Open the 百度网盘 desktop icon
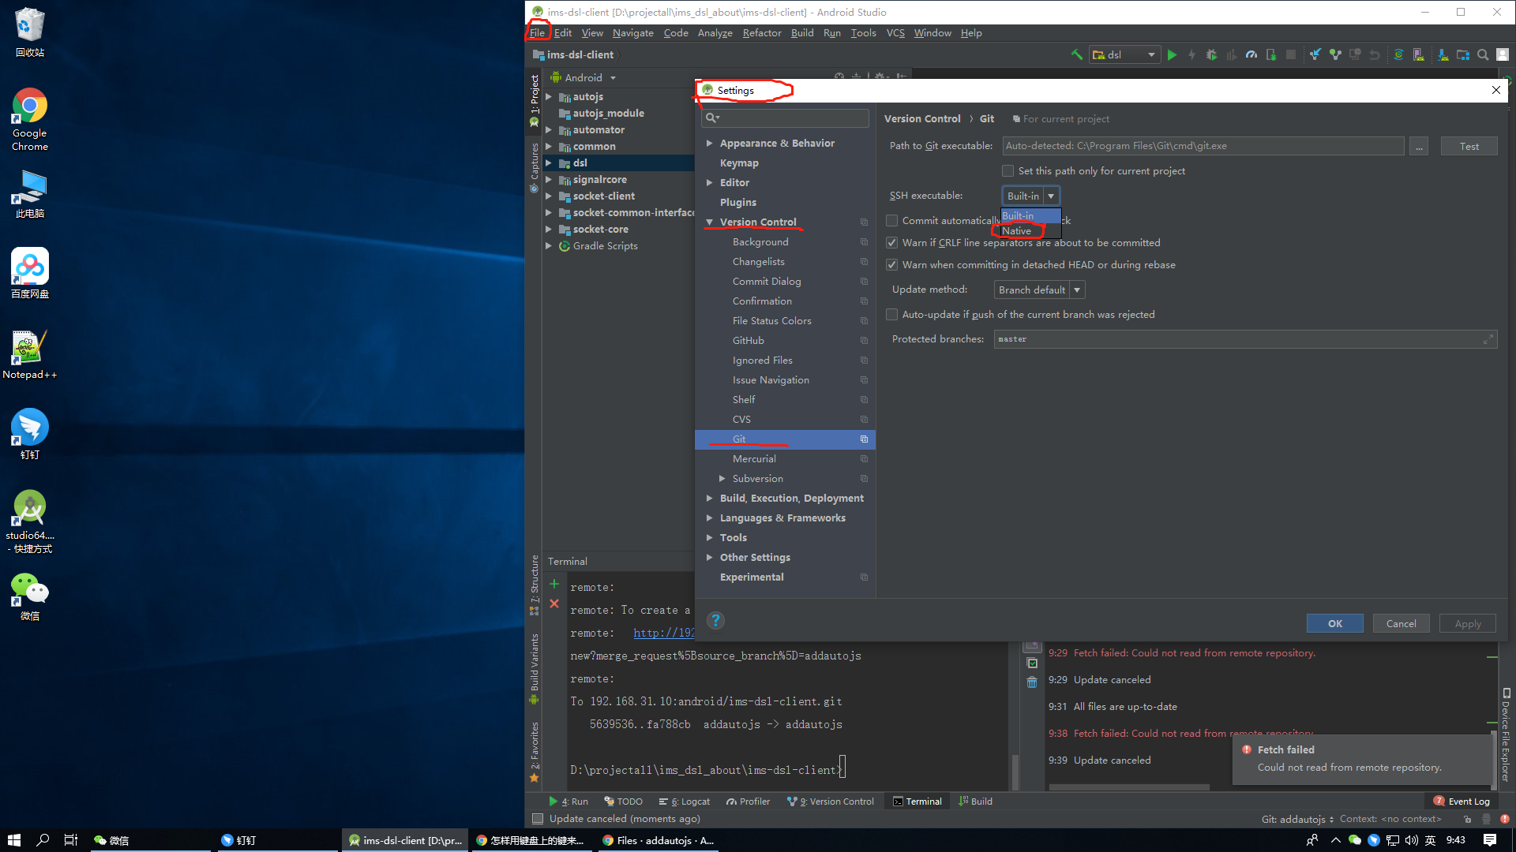Viewport: 1516px width, 852px height. 30,273
